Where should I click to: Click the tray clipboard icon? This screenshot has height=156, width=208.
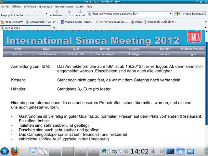pos(120,151)
